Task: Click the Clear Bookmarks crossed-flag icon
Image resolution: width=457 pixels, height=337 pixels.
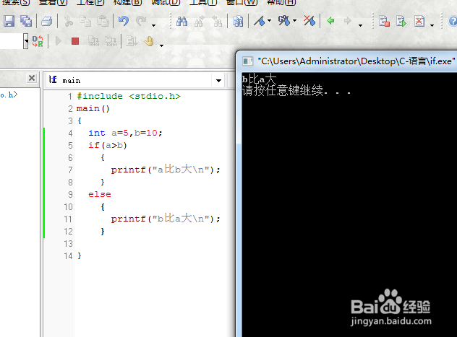Action: [309, 21]
